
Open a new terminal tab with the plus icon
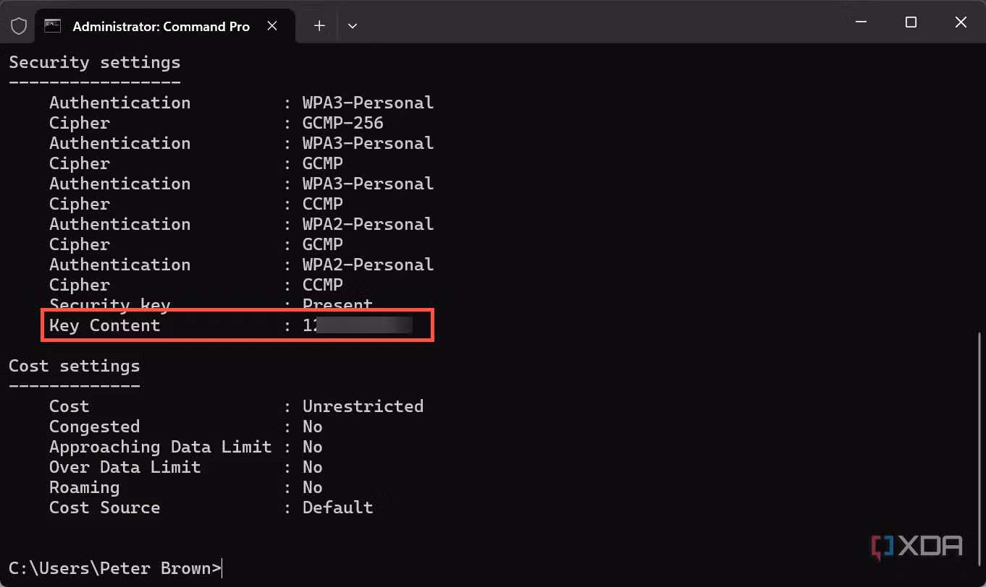pyautogui.click(x=319, y=25)
